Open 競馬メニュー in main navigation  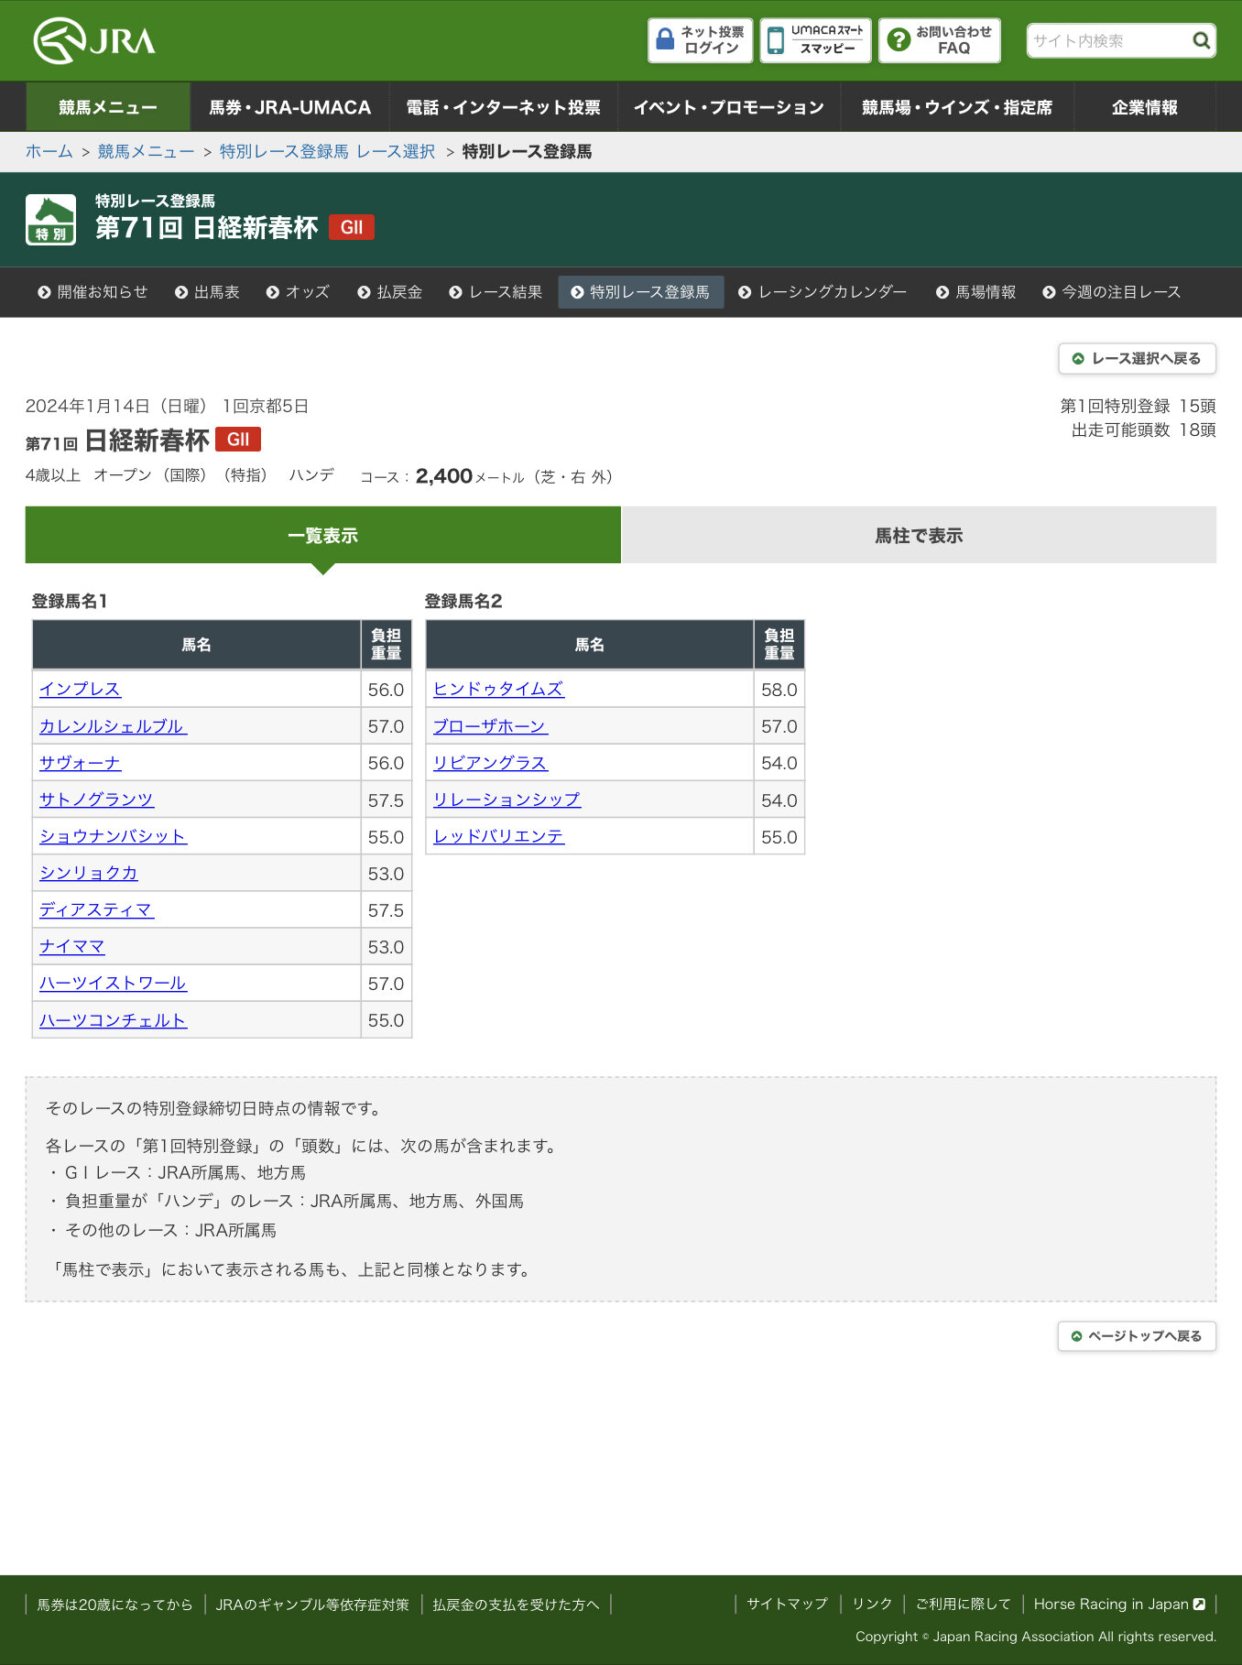point(108,107)
